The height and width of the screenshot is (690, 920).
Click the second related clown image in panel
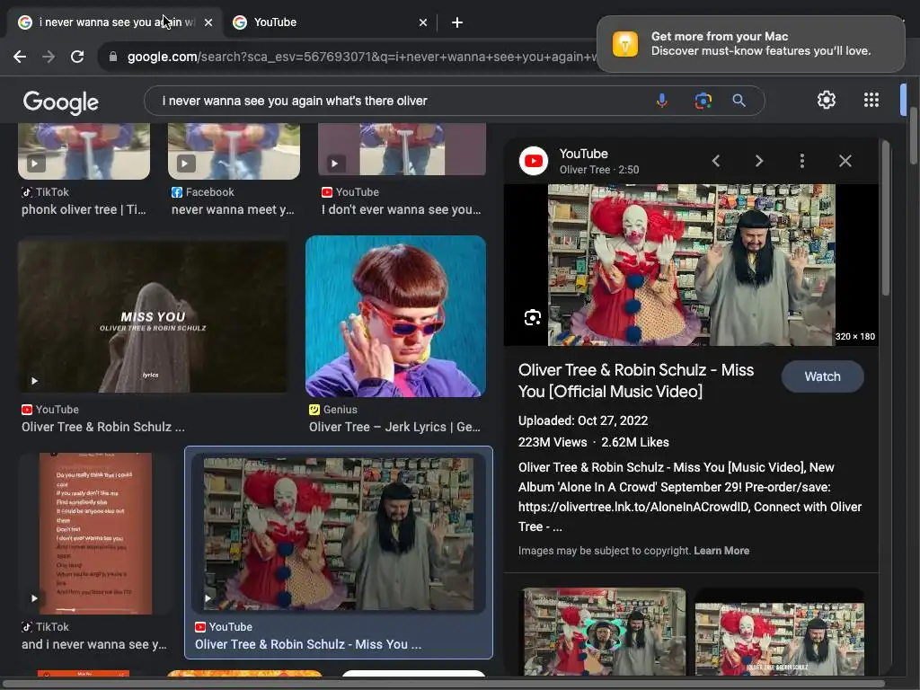tap(779, 632)
